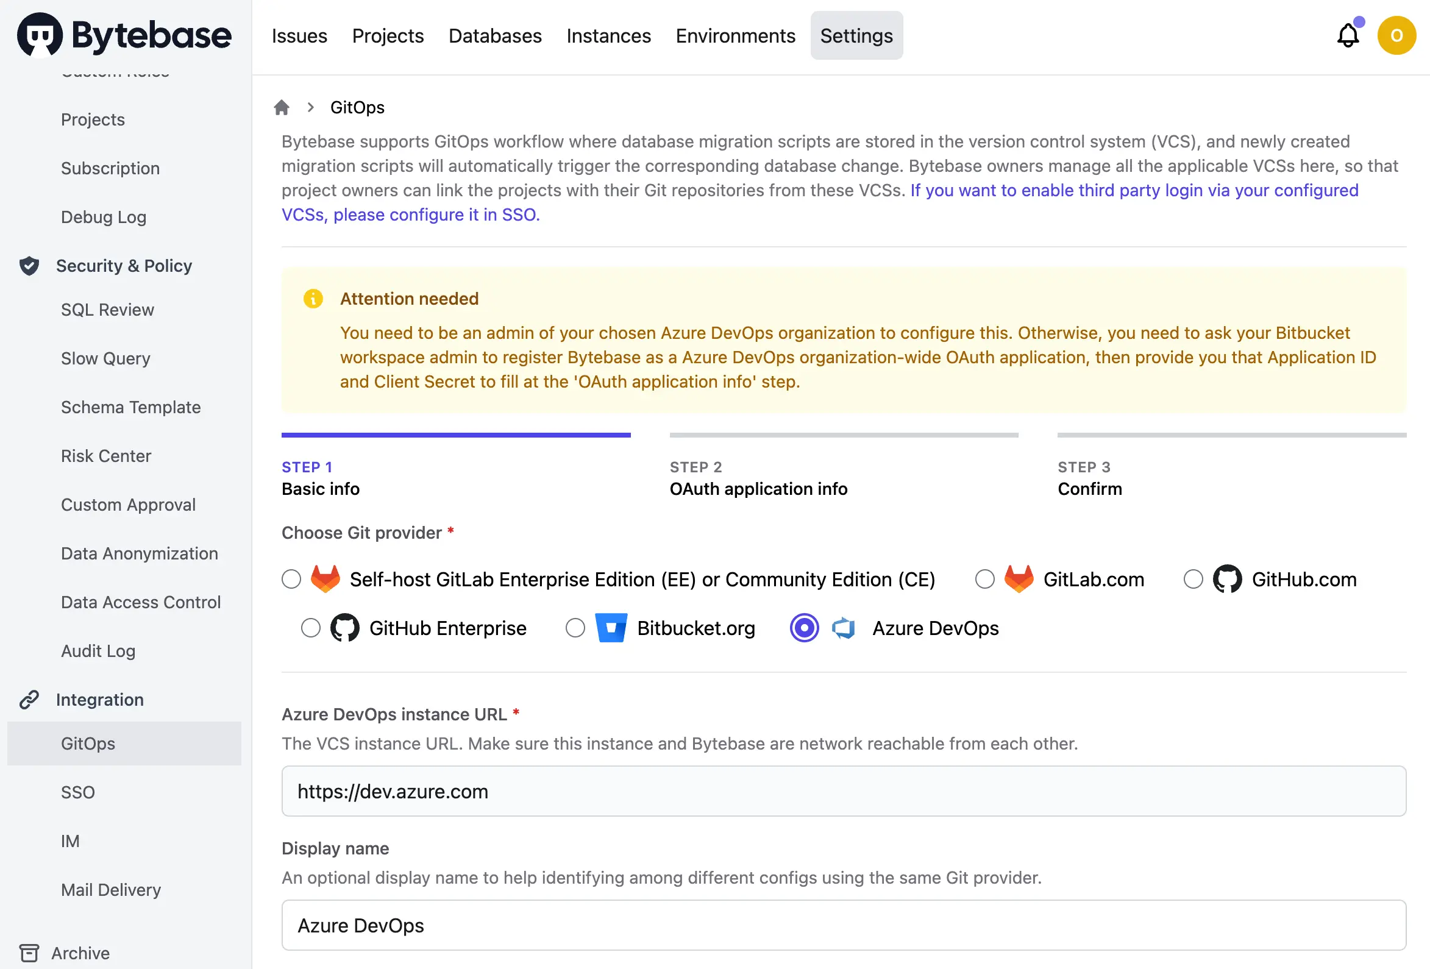Open the Instances tab
The image size is (1430, 969).
608,36
